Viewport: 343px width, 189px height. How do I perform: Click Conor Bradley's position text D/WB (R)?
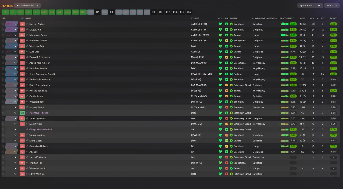pos(197,135)
